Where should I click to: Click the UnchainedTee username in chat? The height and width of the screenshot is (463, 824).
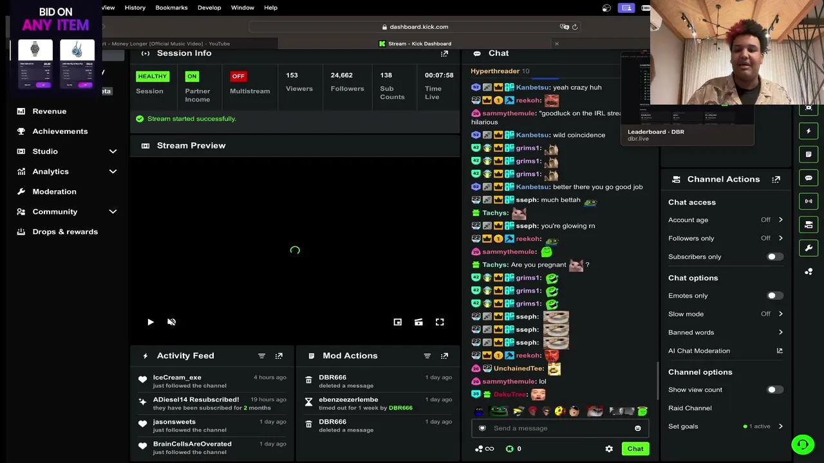[x=518, y=368]
